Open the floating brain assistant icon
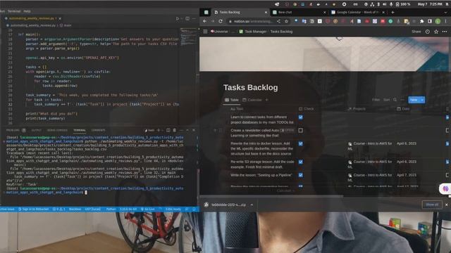Image resolution: width=451 pixels, height=253 pixels. click(x=445, y=189)
